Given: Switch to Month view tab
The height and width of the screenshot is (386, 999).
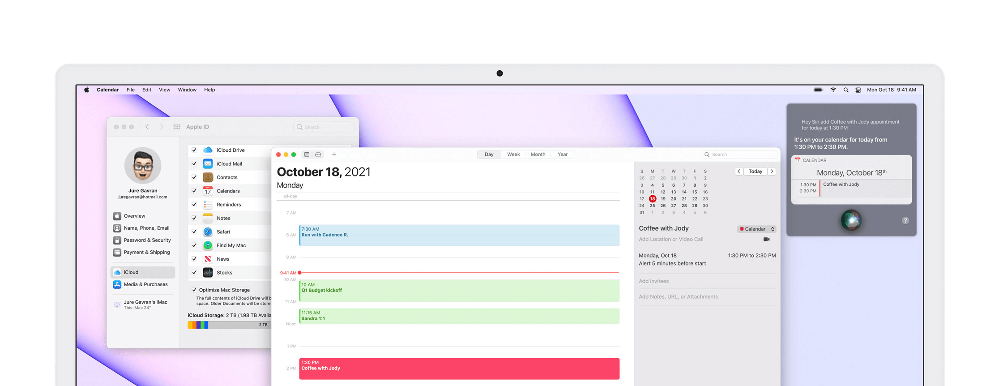Looking at the screenshot, I should (x=538, y=154).
